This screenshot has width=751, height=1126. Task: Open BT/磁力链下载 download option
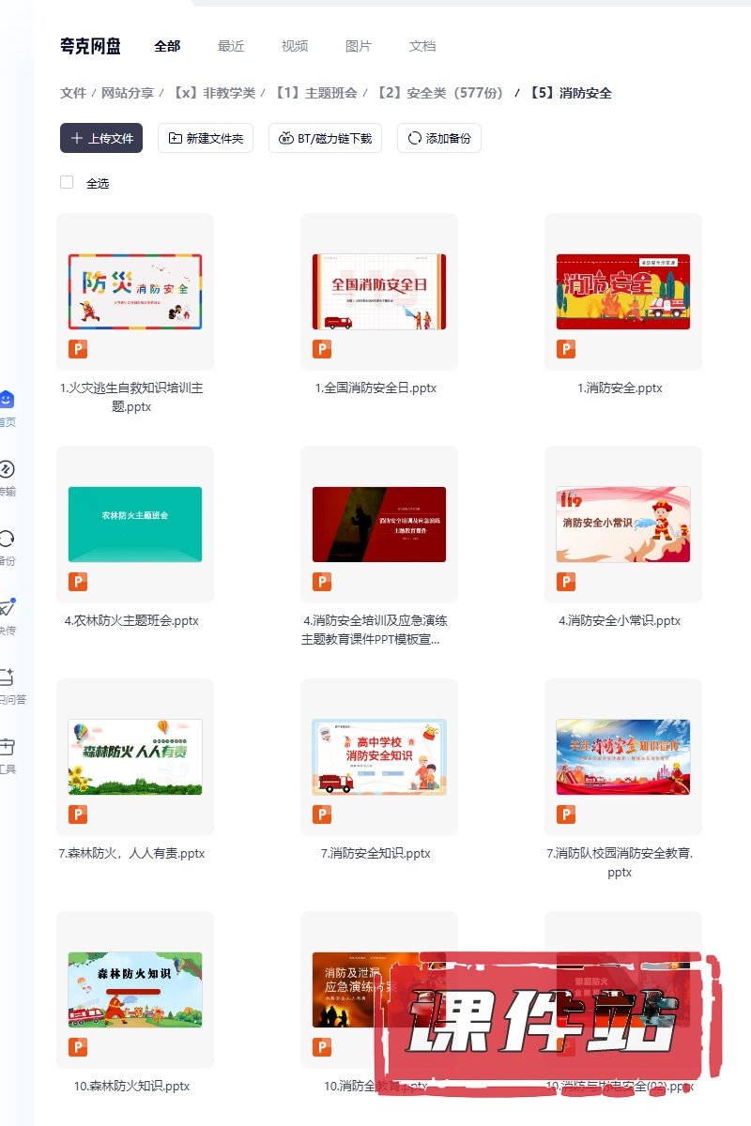point(325,138)
